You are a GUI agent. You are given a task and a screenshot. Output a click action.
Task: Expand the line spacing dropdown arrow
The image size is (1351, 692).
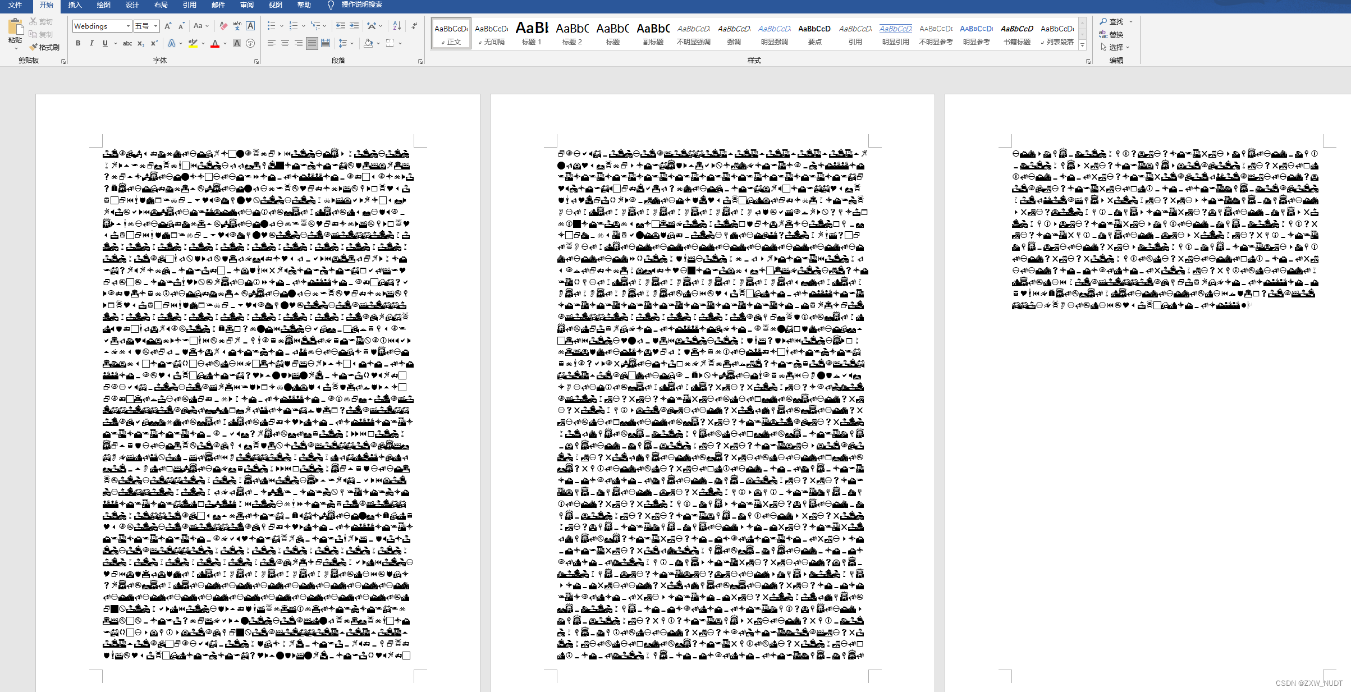coord(352,43)
